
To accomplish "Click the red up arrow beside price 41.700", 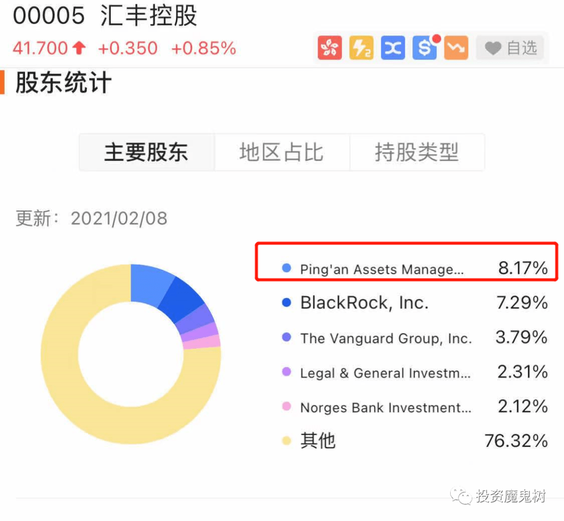I will [79, 48].
